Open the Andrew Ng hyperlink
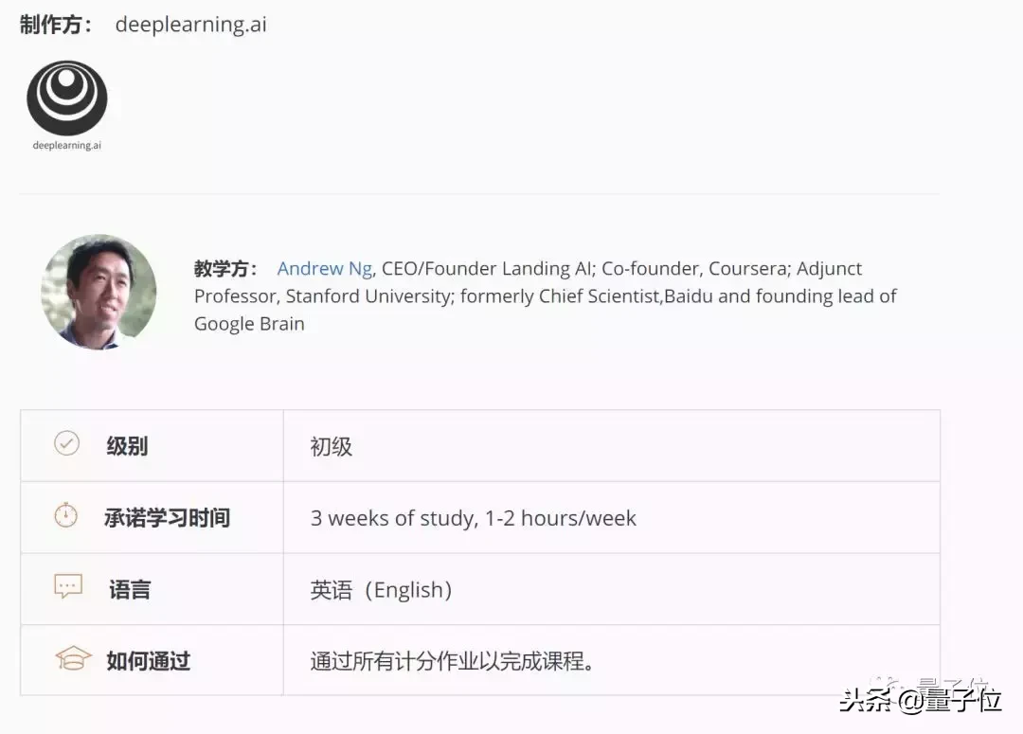The image size is (1023, 734). point(323,269)
